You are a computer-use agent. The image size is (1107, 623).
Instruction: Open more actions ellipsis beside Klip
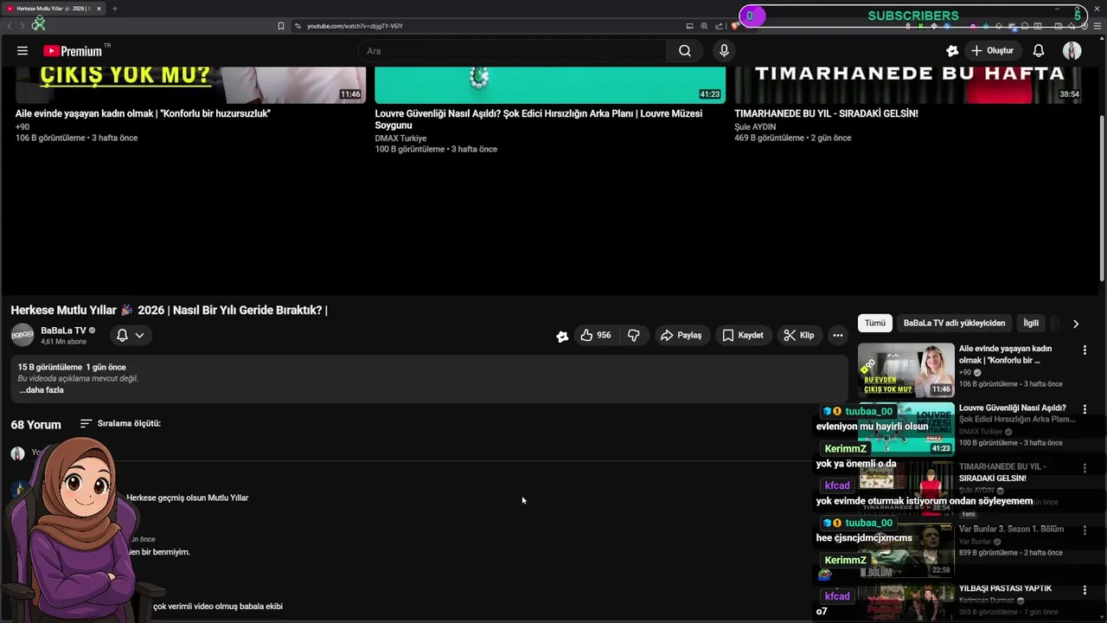[x=837, y=335]
